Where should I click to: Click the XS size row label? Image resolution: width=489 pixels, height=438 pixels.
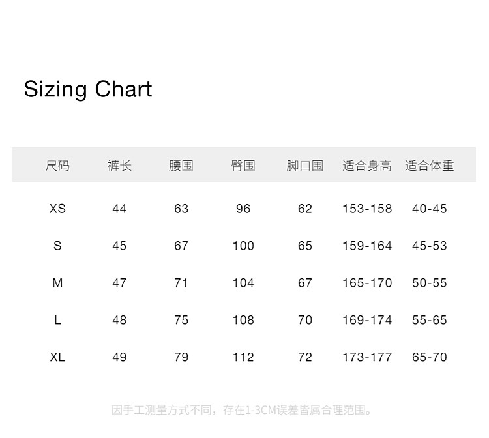pyautogui.click(x=57, y=209)
